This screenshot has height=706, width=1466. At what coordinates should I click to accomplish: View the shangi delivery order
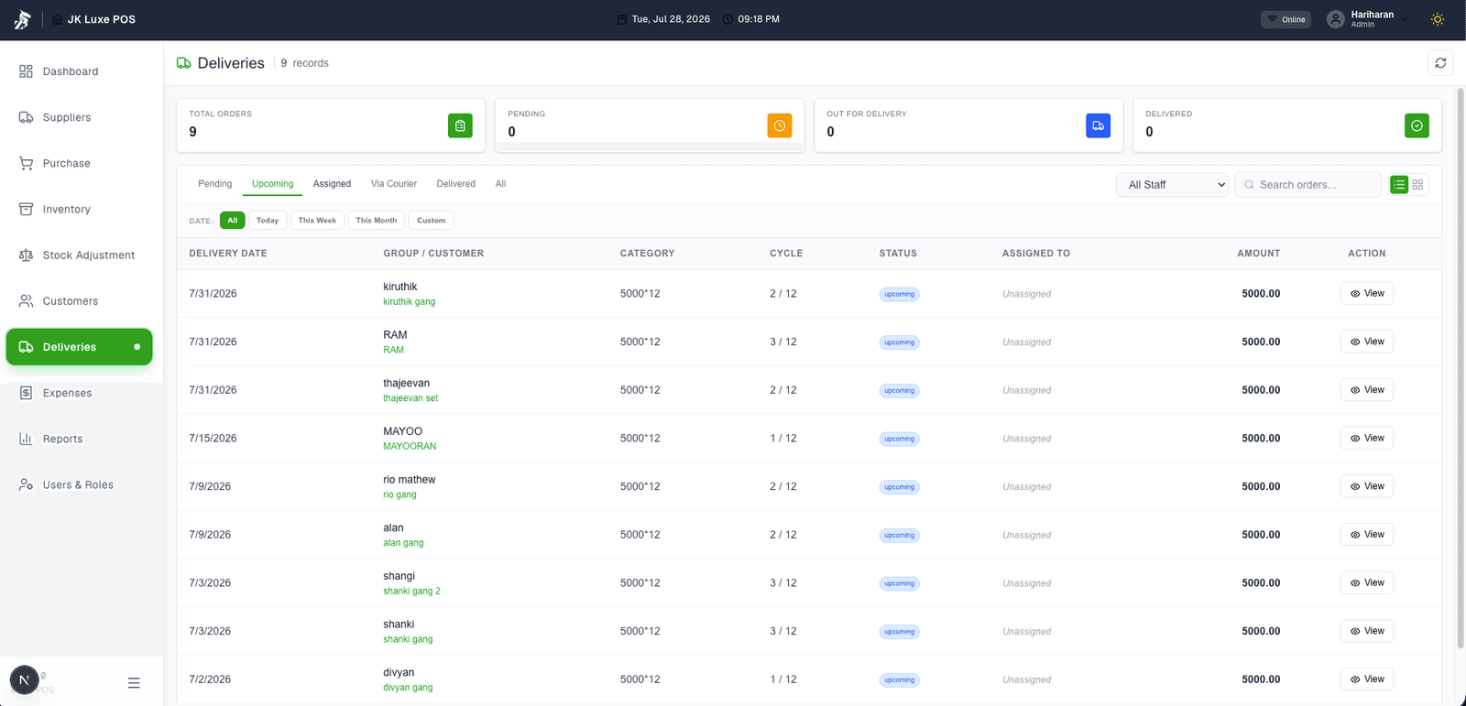1367,583
